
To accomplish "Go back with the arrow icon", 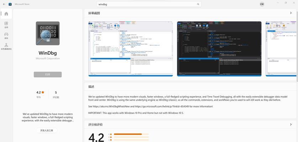I will click(4, 4).
